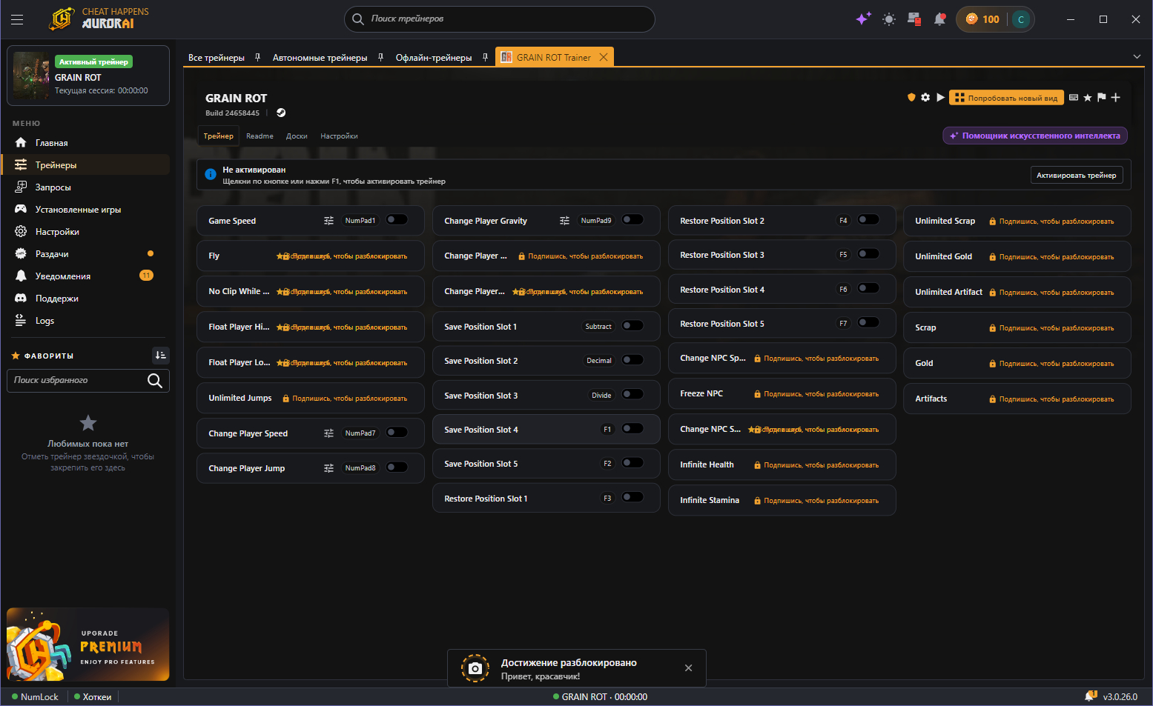Open Уведомления in the sidebar

[88, 276]
